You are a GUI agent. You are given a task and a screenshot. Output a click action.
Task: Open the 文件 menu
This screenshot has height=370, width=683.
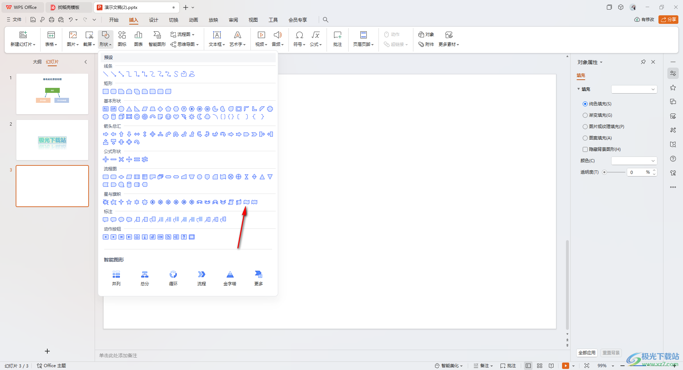pyautogui.click(x=14, y=20)
